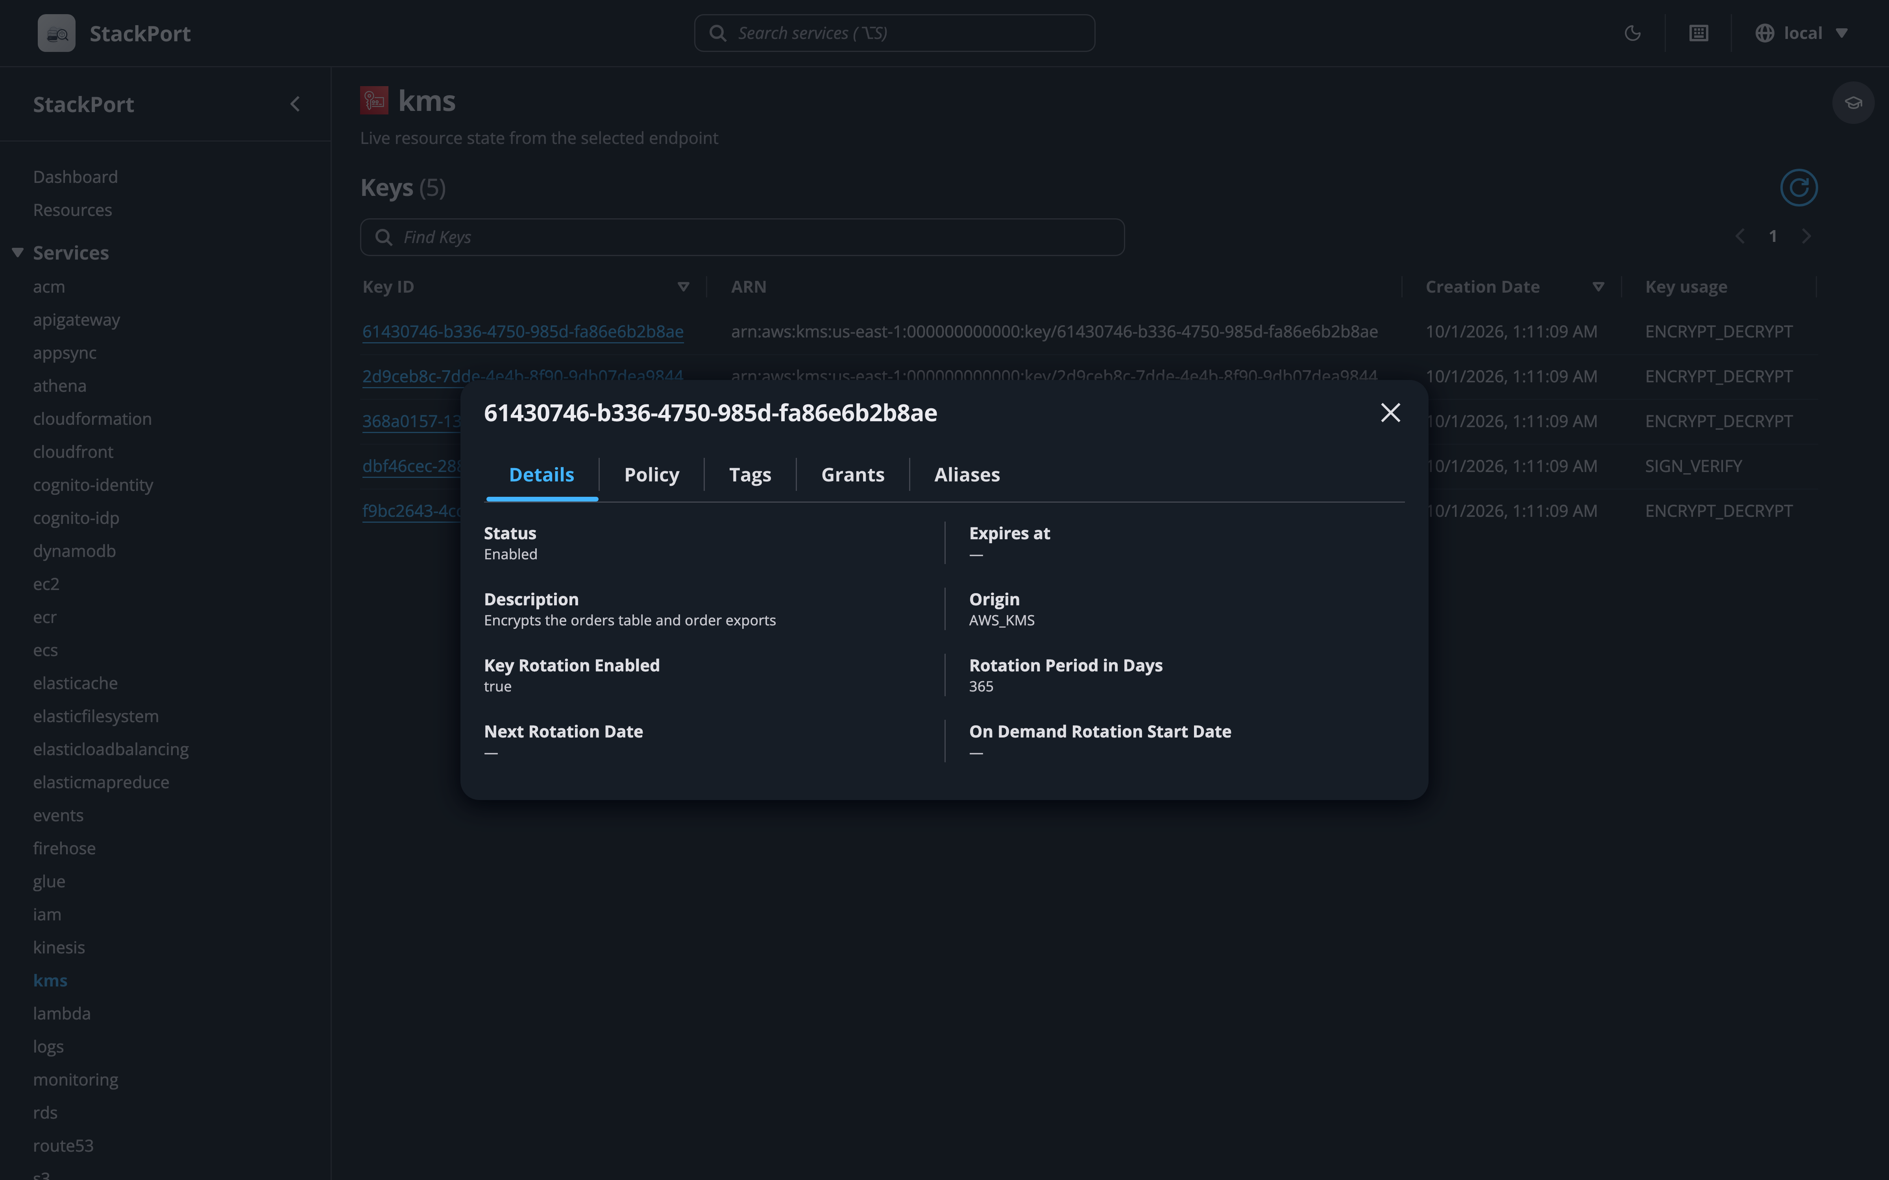Click the Find Keys search field
The width and height of the screenshot is (1889, 1180).
click(741, 237)
